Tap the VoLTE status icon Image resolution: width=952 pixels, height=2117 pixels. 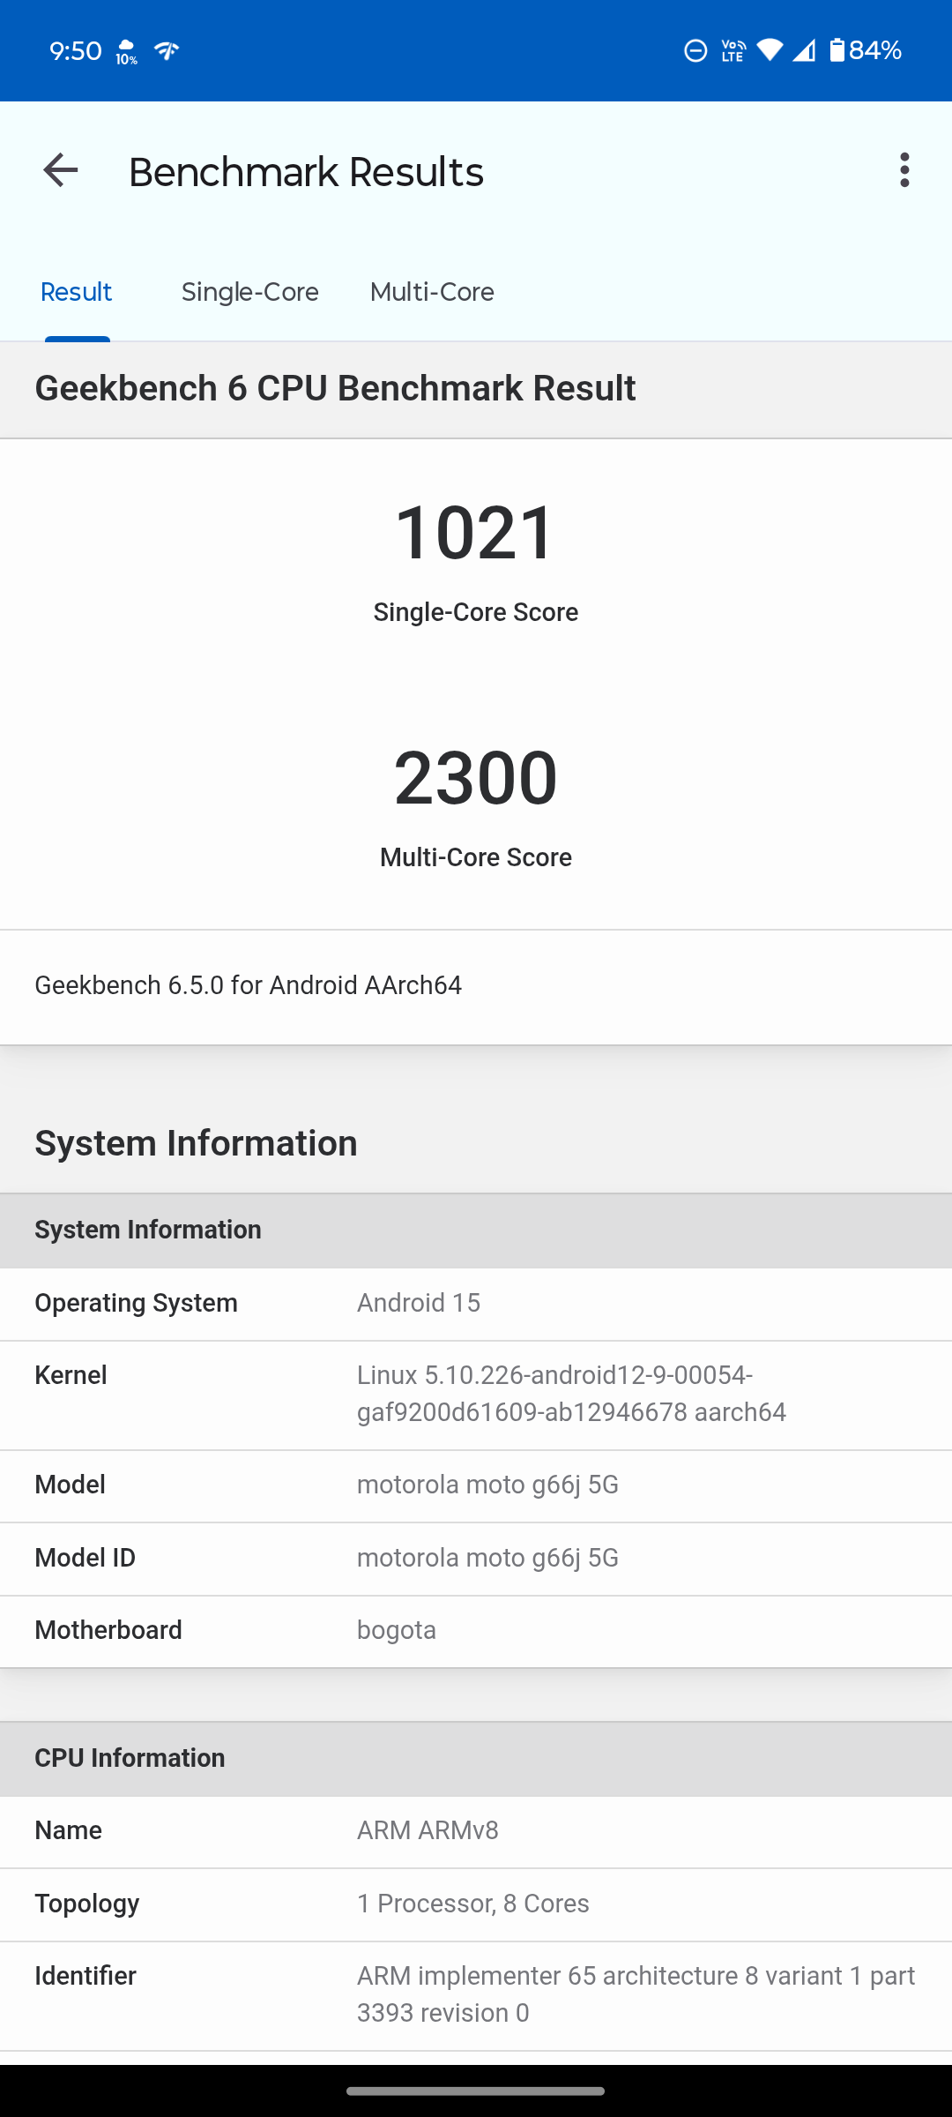tap(733, 51)
